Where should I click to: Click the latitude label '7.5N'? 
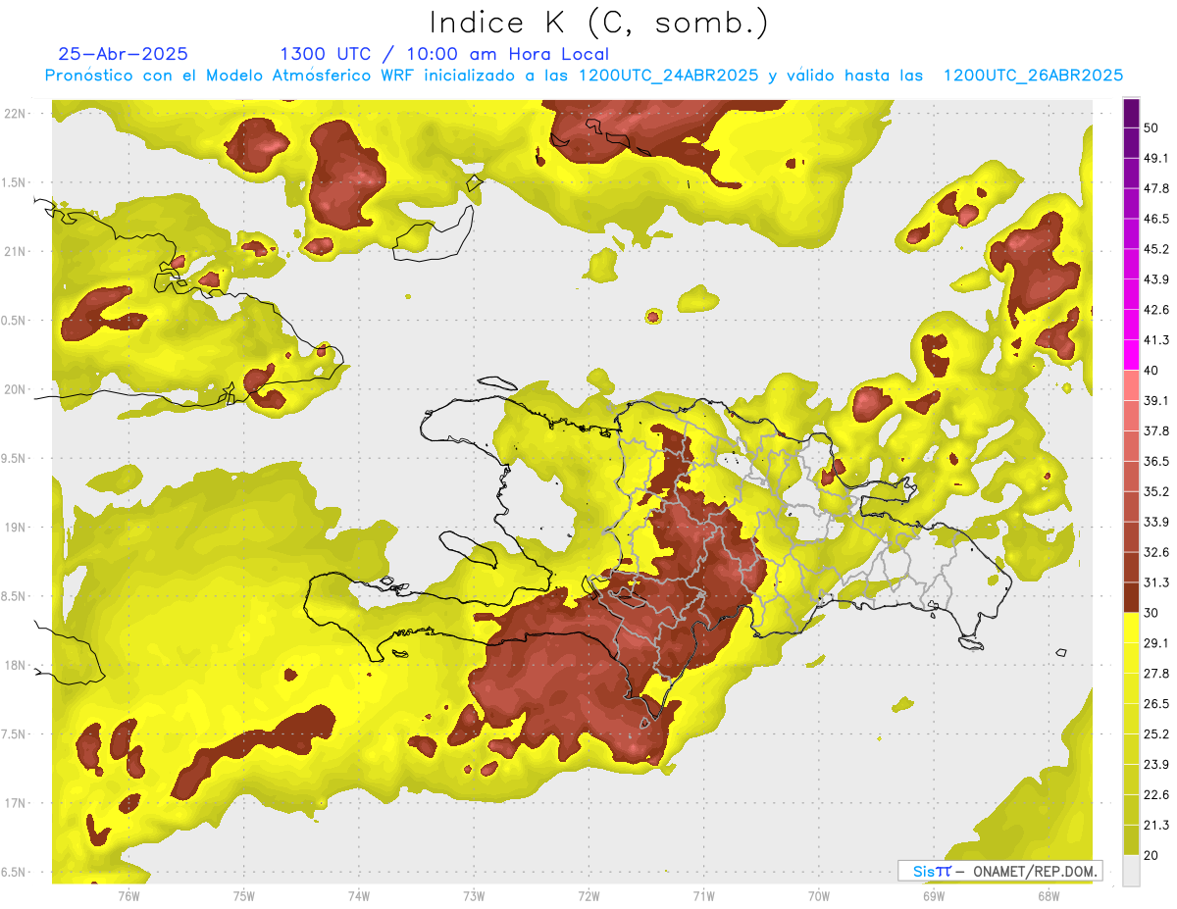15,734
